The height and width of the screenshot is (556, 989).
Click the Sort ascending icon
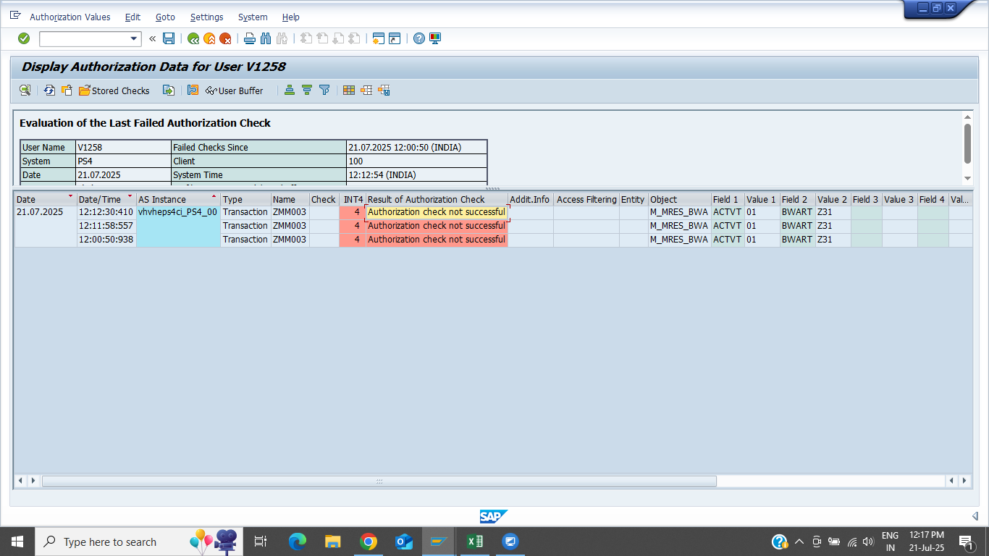[290, 90]
